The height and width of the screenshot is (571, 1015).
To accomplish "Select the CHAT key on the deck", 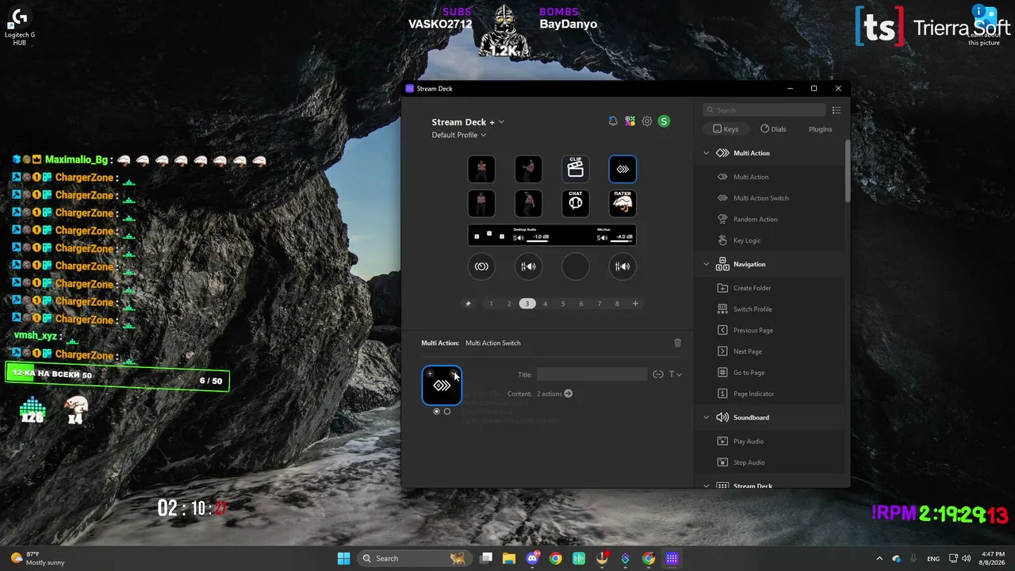I will [576, 203].
